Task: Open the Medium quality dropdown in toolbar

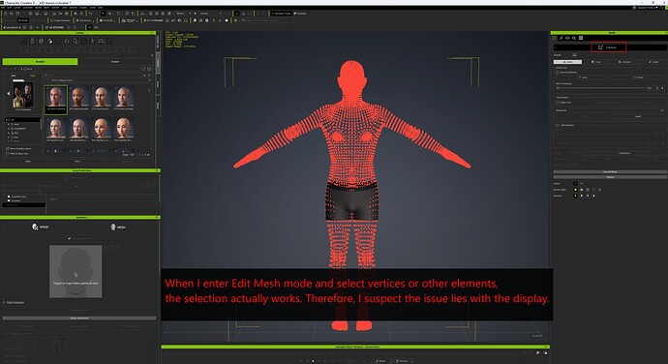Action: [183, 14]
